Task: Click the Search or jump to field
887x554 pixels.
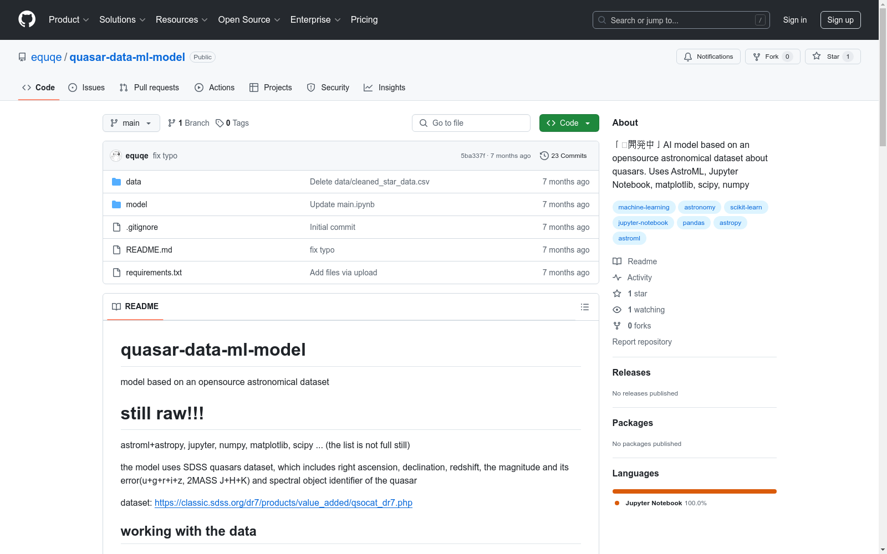Action: (681, 20)
